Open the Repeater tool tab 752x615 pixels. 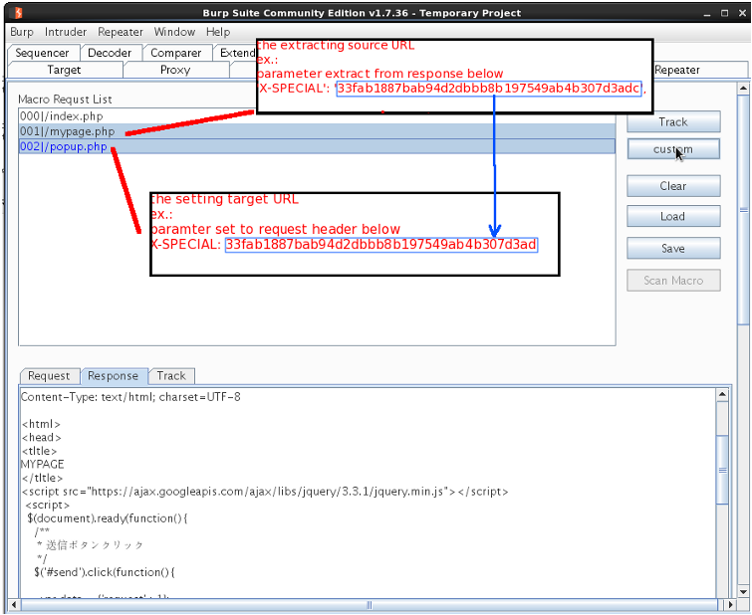click(676, 70)
